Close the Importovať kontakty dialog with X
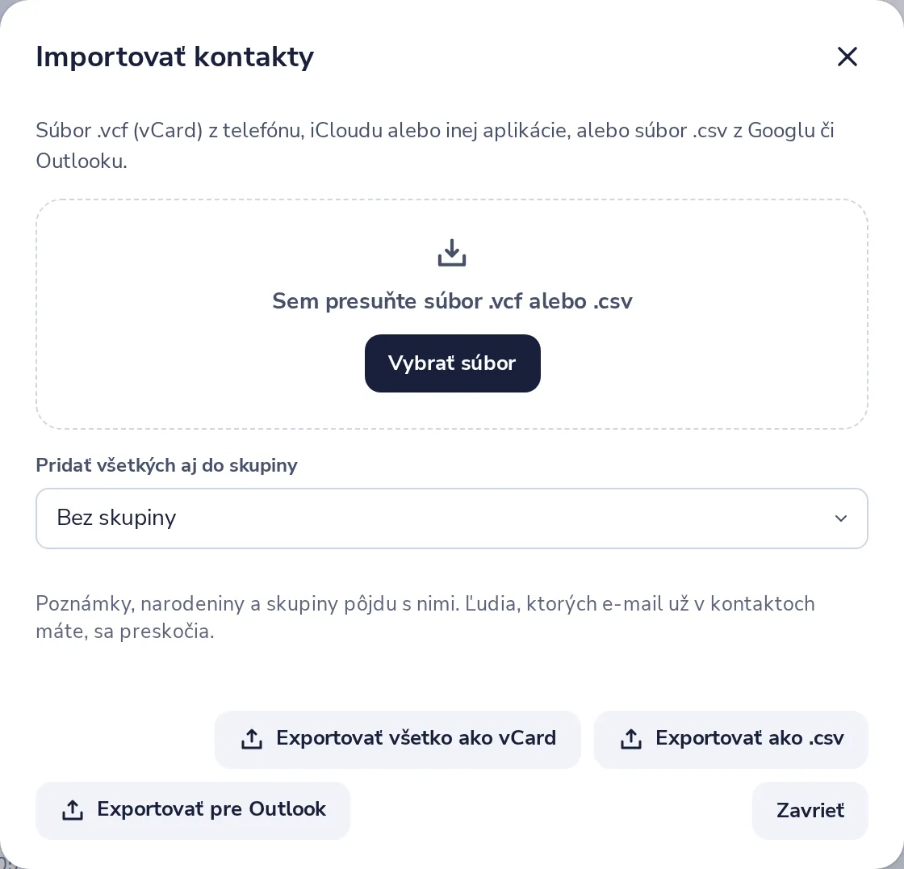 coord(847,57)
